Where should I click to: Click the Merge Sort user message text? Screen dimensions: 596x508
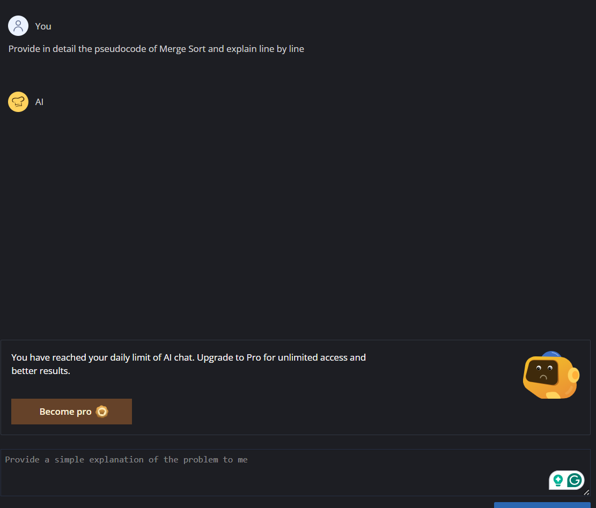pos(156,49)
